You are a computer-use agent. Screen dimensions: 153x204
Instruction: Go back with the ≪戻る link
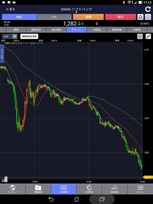[11, 9]
